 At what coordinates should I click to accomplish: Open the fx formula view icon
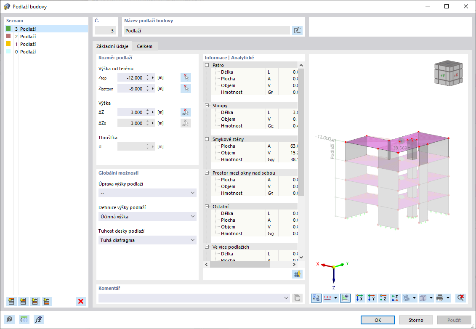(39, 319)
